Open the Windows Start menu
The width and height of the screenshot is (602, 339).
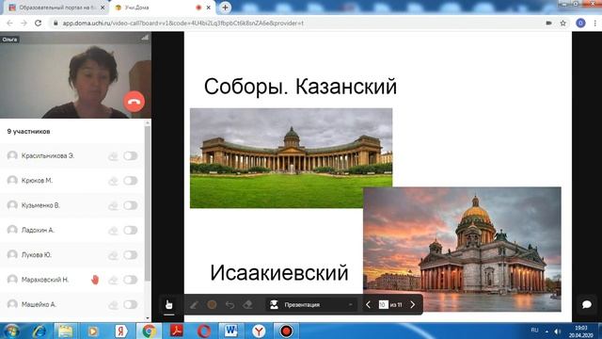point(11,331)
